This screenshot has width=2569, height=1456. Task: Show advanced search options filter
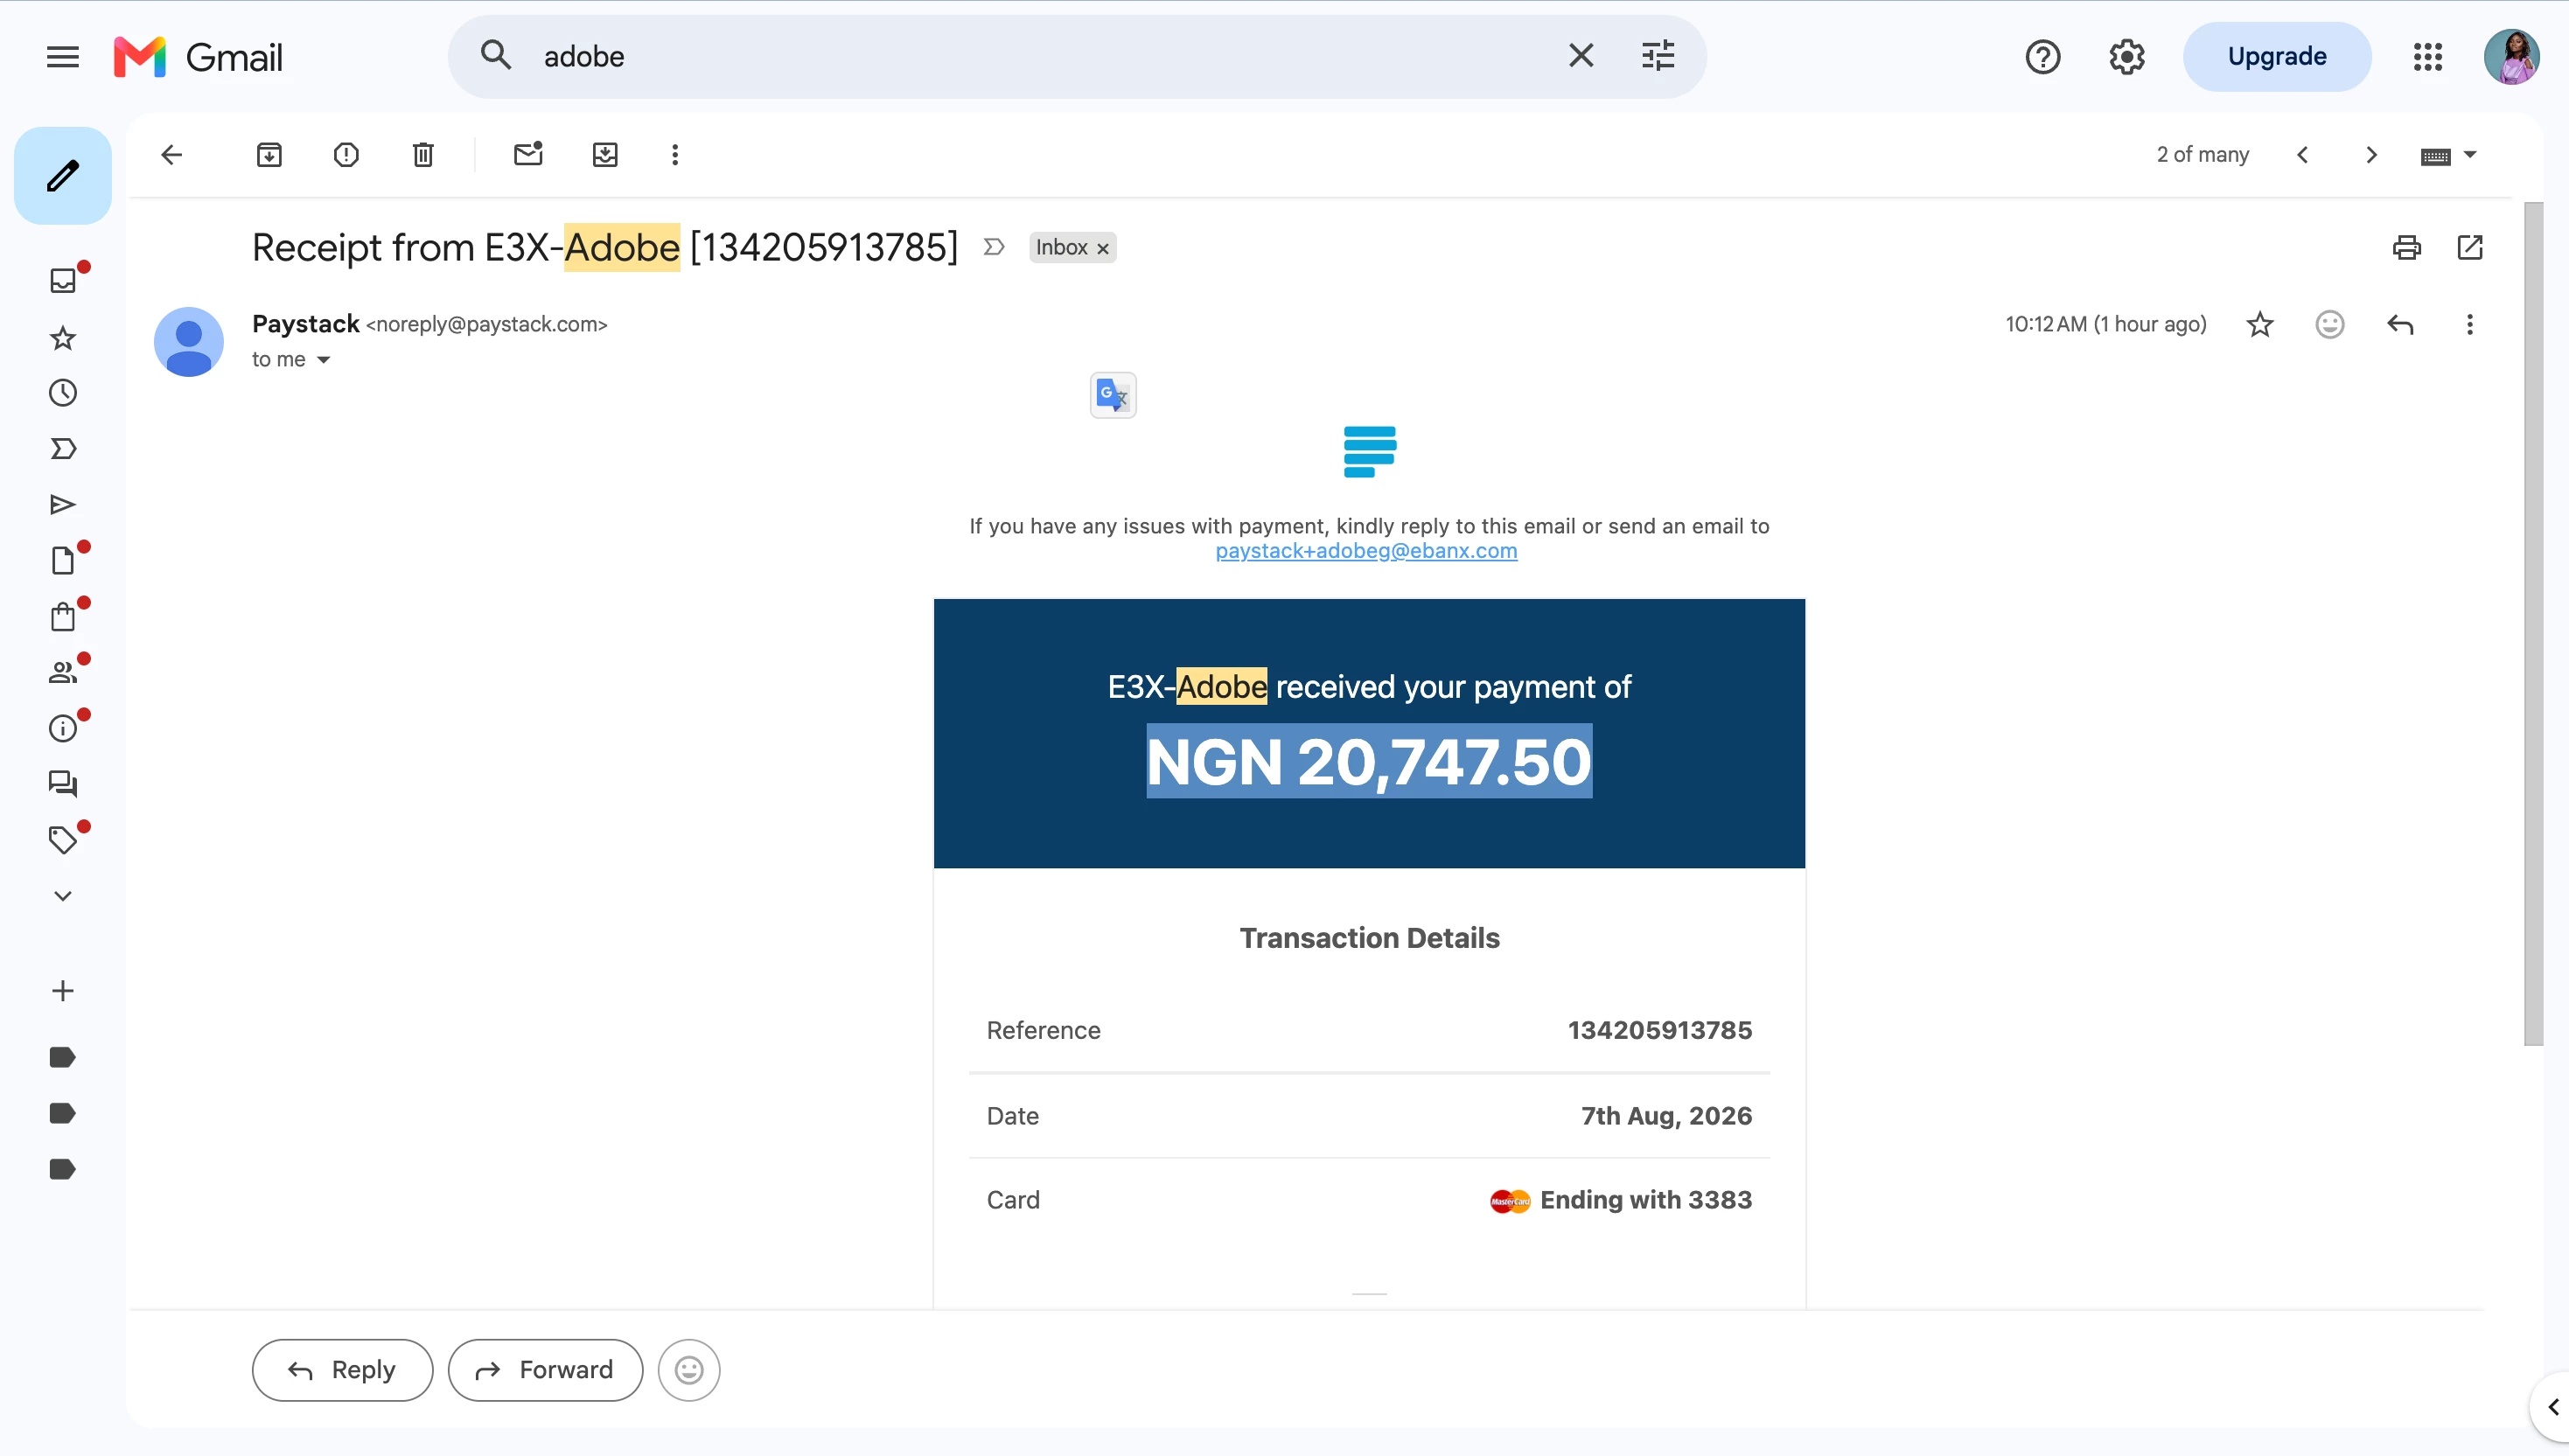(1658, 56)
